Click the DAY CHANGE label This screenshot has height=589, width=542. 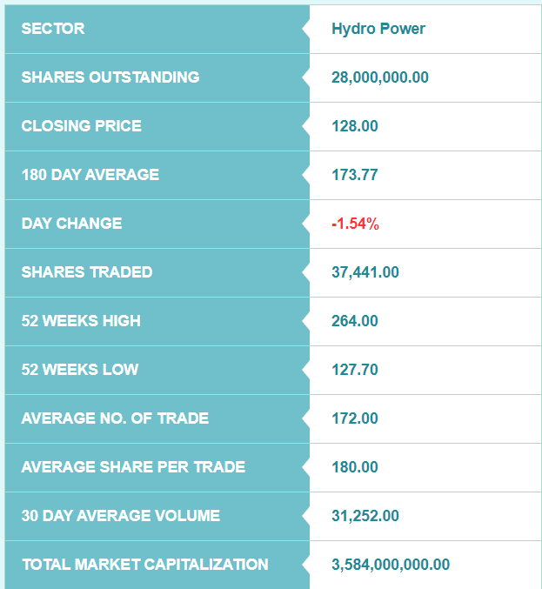(x=71, y=224)
